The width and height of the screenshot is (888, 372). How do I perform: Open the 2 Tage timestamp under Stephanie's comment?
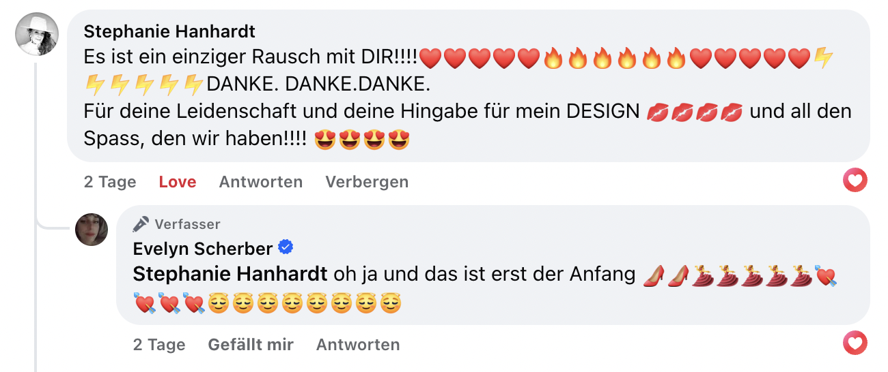coord(110,182)
